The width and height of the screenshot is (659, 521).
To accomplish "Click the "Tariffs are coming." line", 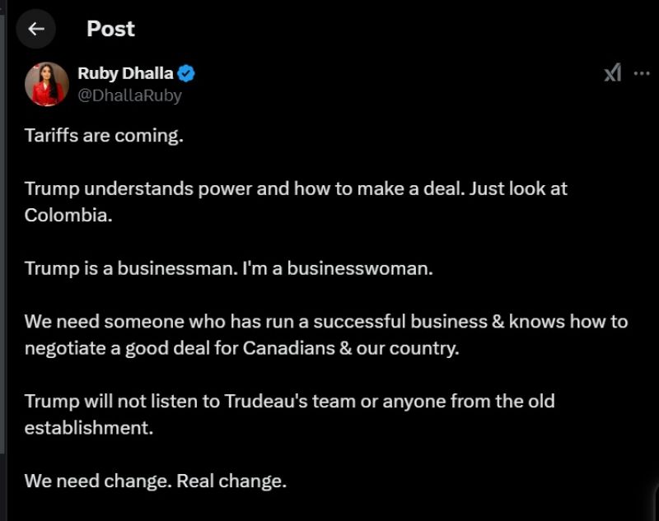I will tap(104, 135).
